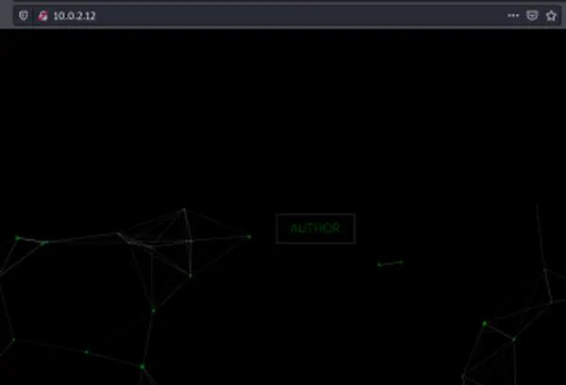Click the Pocket save icon
Image resolution: width=566 pixels, height=385 pixels.
pyautogui.click(x=532, y=15)
